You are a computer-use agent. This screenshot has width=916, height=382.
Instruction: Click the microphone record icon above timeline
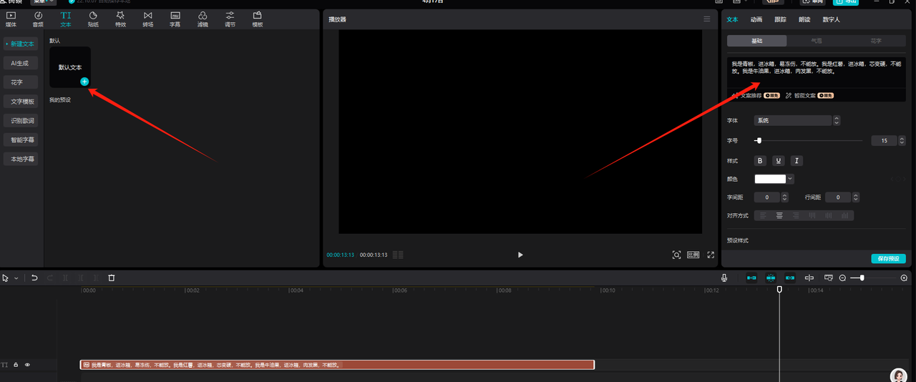click(x=724, y=278)
